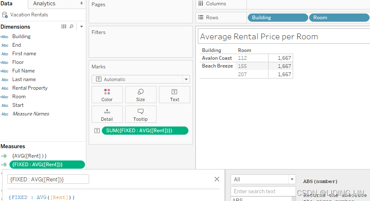Open the Detail marks card
This screenshot has width=370, height=201.
pos(107,114)
